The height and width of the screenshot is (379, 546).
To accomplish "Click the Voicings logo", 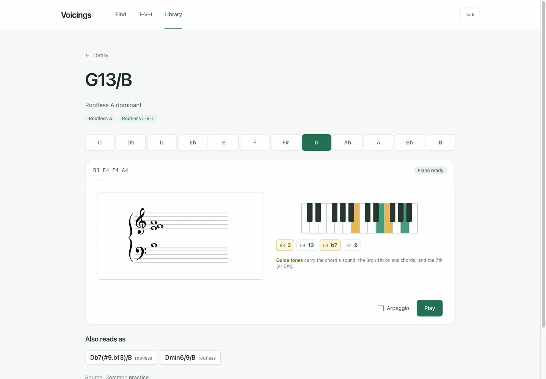I will (76, 15).
